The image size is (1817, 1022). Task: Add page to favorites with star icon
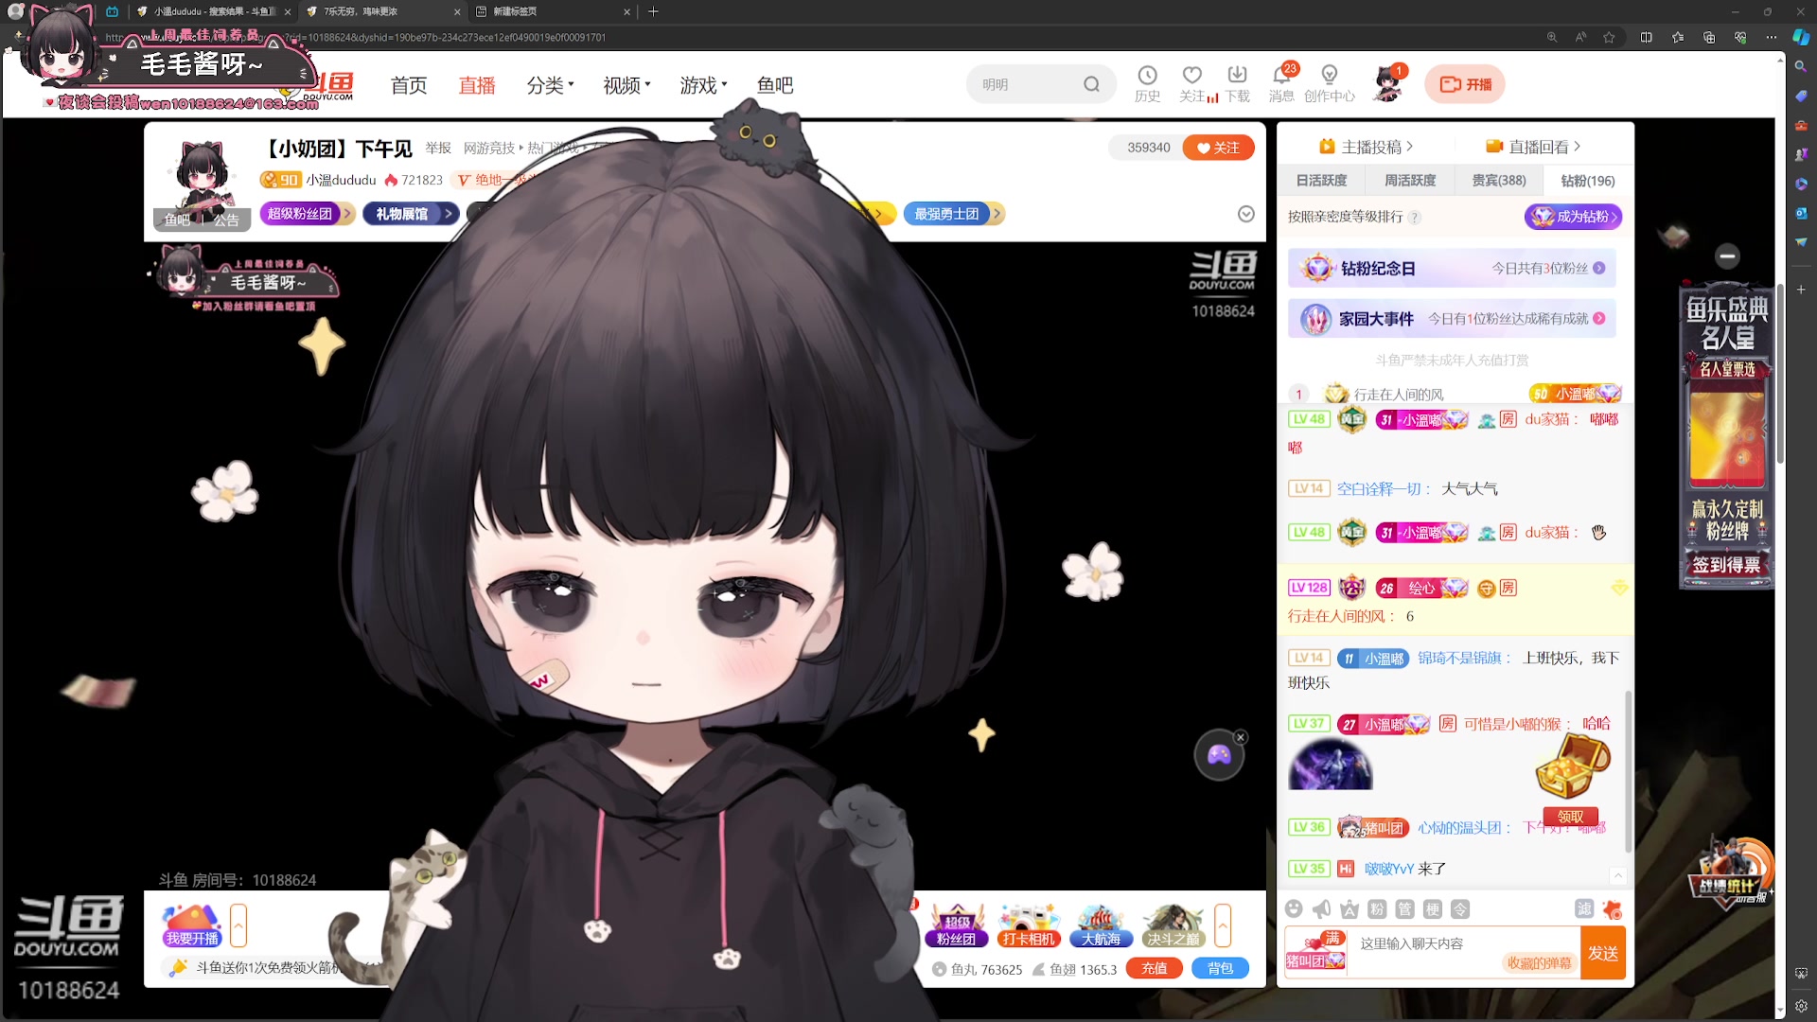[x=1609, y=37]
